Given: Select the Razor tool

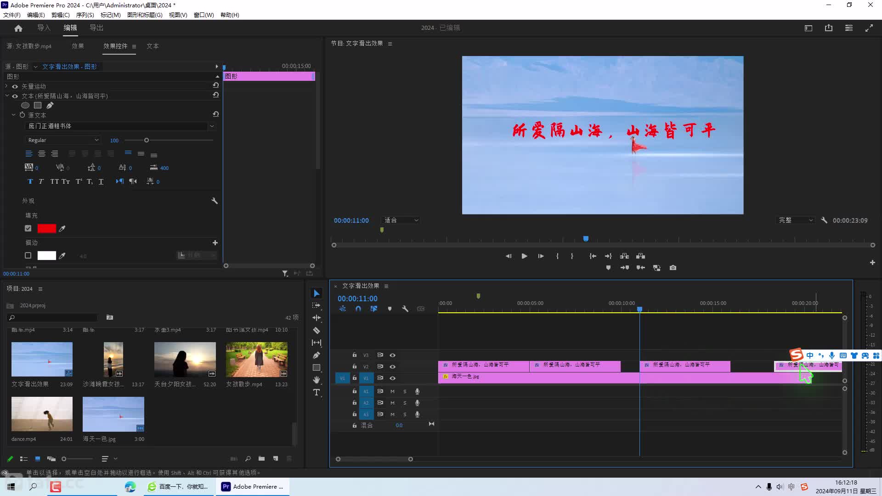Looking at the screenshot, I should [317, 330].
